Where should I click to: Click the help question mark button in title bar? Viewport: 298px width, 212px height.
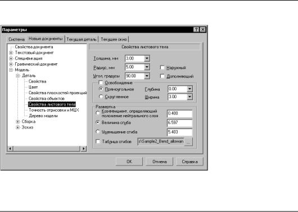[x=196, y=30]
